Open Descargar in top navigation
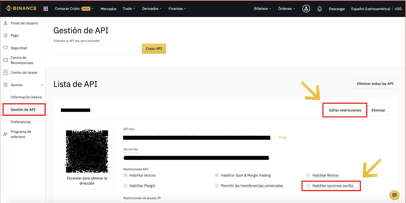This screenshot has height=203, width=406. coord(337,9)
